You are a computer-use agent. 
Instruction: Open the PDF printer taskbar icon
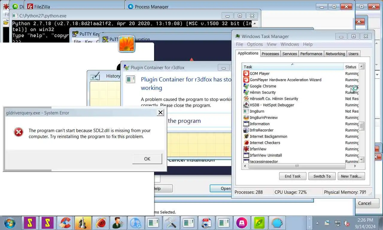point(206,223)
